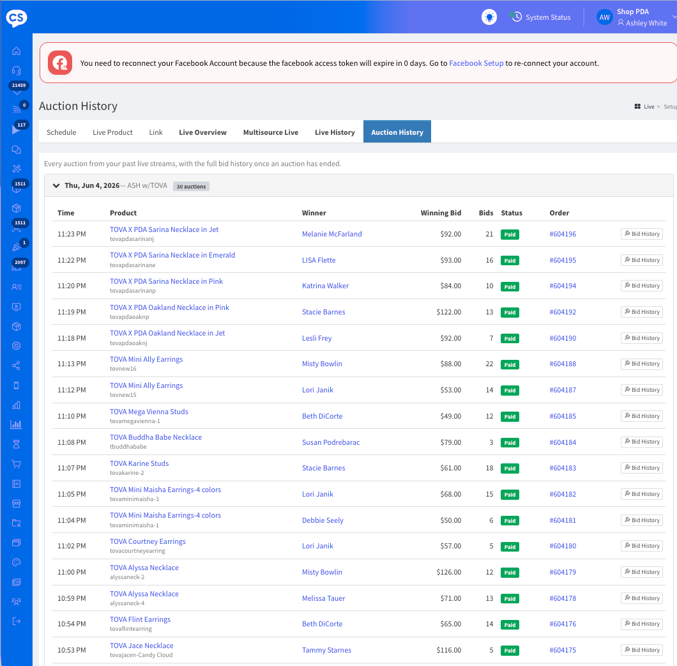This screenshot has width=677, height=666.
Task: Click the video monitor sidebar icon
Action: coord(17,307)
